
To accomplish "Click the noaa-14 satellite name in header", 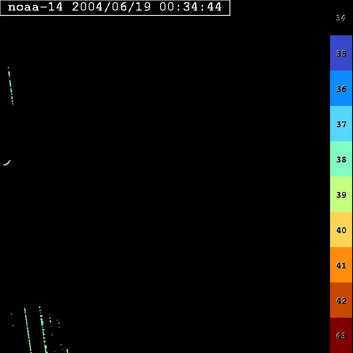I will (x=35, y=7).
